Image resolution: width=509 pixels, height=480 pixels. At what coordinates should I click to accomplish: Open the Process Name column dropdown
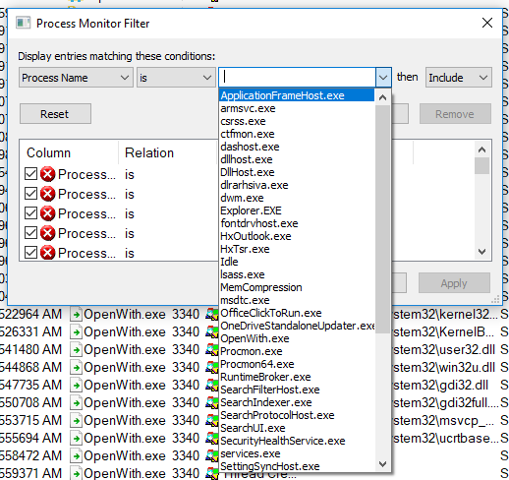(76, 78)
